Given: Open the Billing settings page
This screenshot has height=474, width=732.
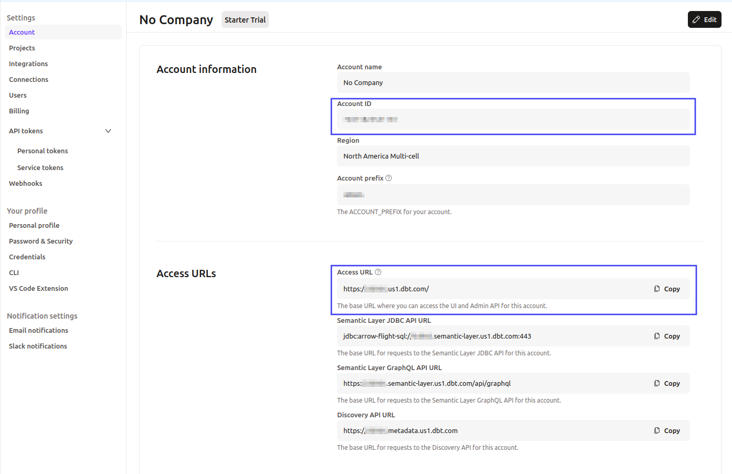Looking at the screenshot, I should 19,111.
